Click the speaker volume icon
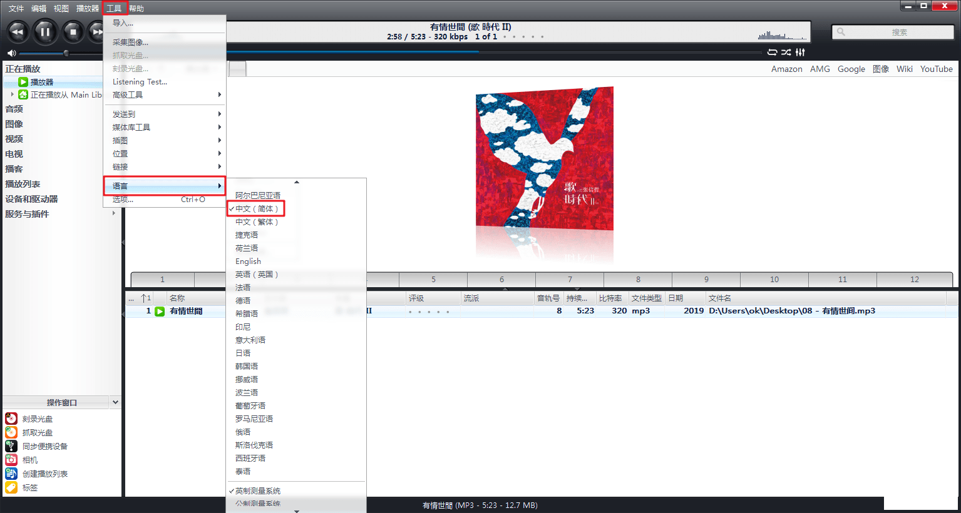Image resolution: width=961 pixels, height=513 pixels. pos(11,53)
